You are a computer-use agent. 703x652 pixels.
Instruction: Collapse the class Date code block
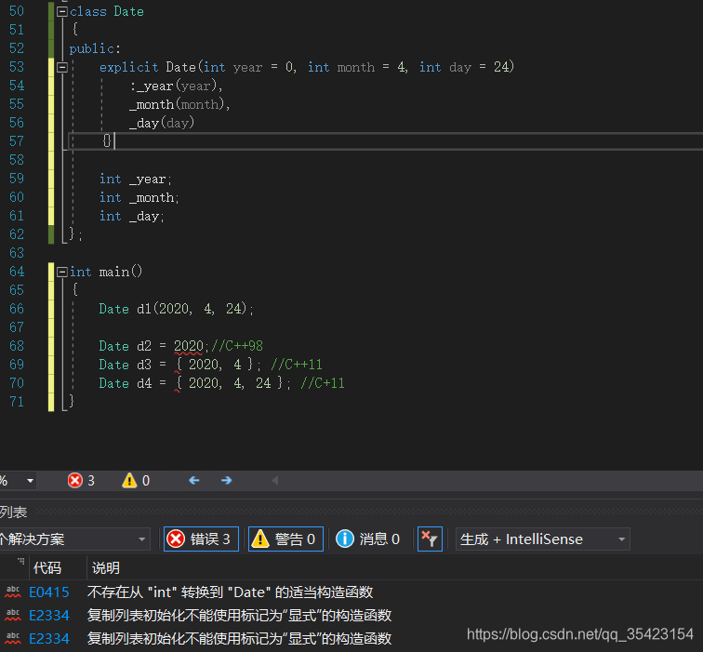tap(62, 12)
